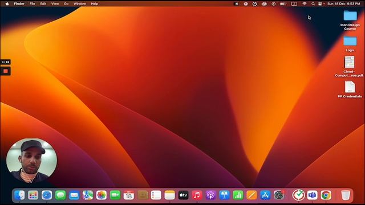Launch Apple TV from the Dock
The width and height of the screenshot is (365, 205).
click(184, 195)
